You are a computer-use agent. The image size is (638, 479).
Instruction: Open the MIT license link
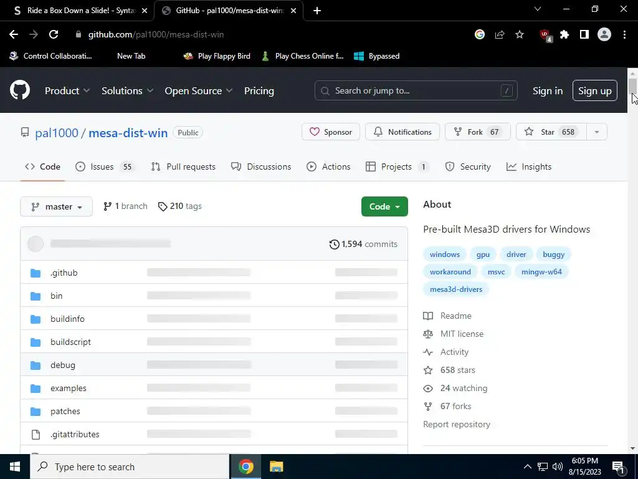pyautogui.click(x=462, y=334)
